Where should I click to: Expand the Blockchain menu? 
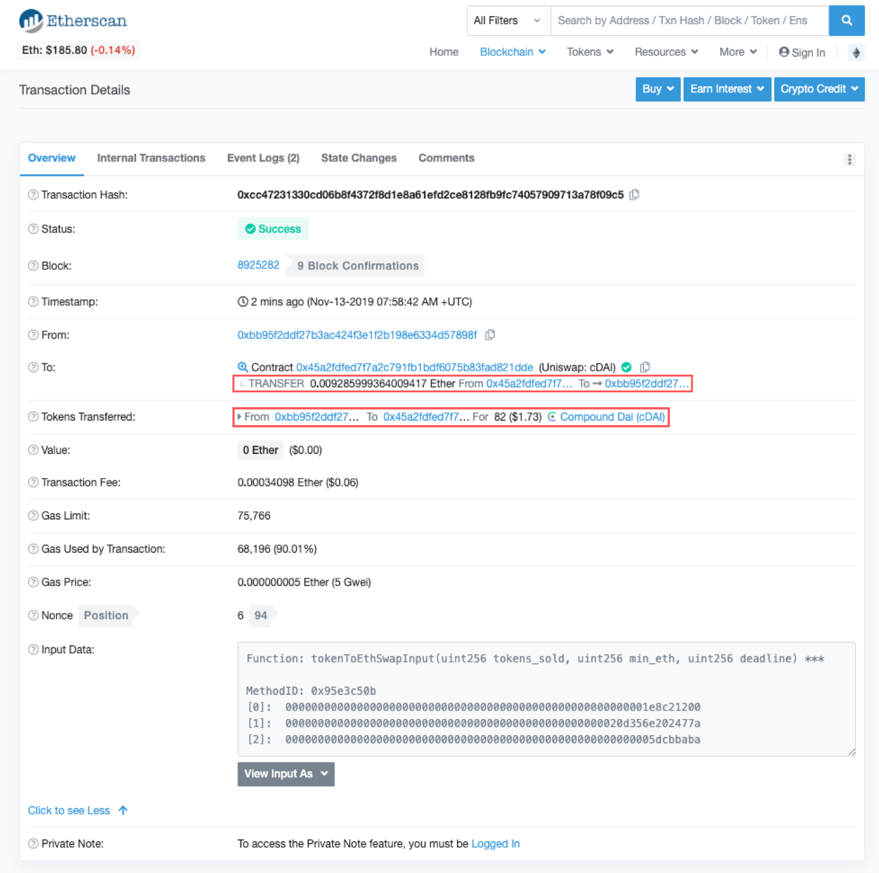tap(513, 52)
